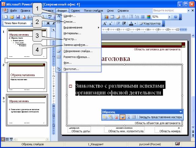Click the Expand All outline icon
The width and height of the screenshot is (196, 148).
tap(131, 17)
